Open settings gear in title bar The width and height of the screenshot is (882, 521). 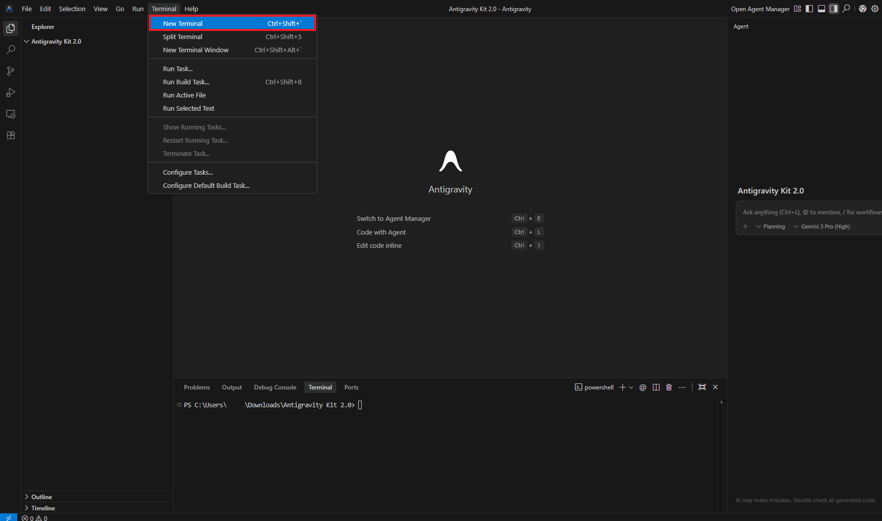pyautogui.click(x=875, y=9)
